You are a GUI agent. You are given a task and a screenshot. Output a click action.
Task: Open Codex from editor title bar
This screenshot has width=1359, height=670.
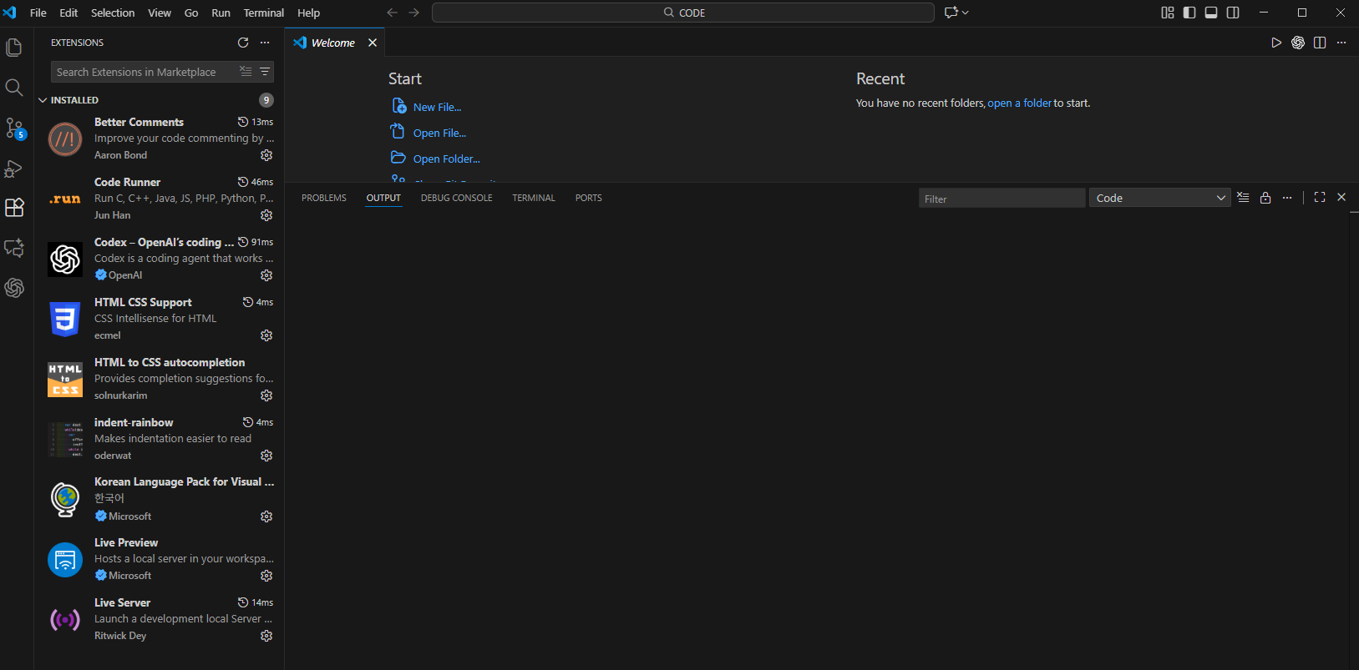point(1298,43)
